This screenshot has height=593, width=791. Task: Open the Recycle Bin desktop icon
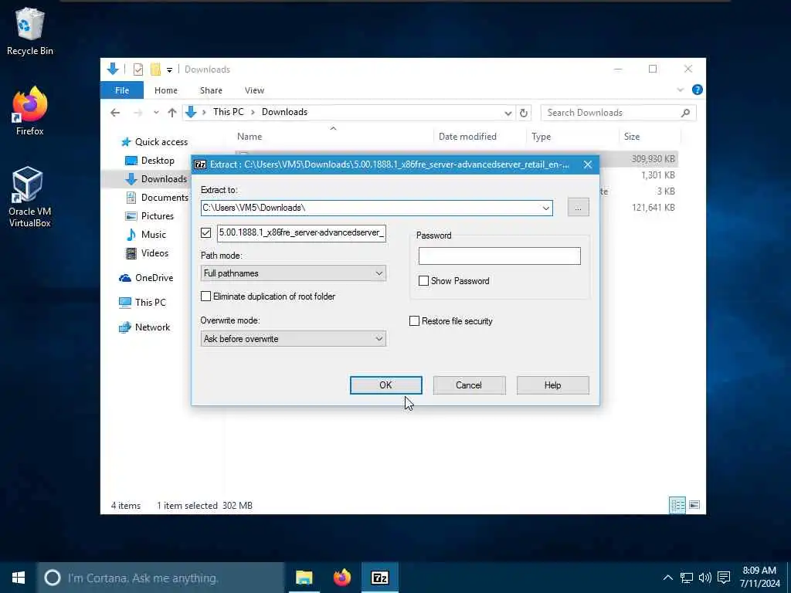click(30, 31)
